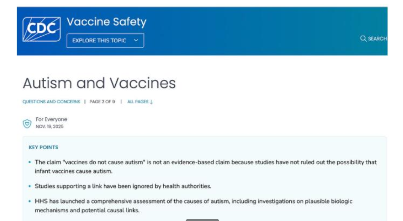Image resolution: width=403 pixels, height=221 pixels.
Task: Click the search magnifying glass icon
Action: 363,39
